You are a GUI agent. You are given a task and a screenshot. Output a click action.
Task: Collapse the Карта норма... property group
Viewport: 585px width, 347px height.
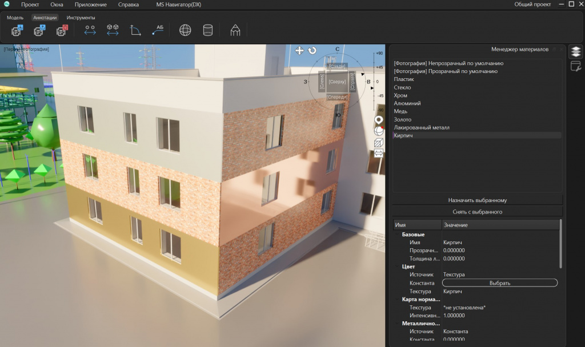pyautogui.click(x=398, y=299)
